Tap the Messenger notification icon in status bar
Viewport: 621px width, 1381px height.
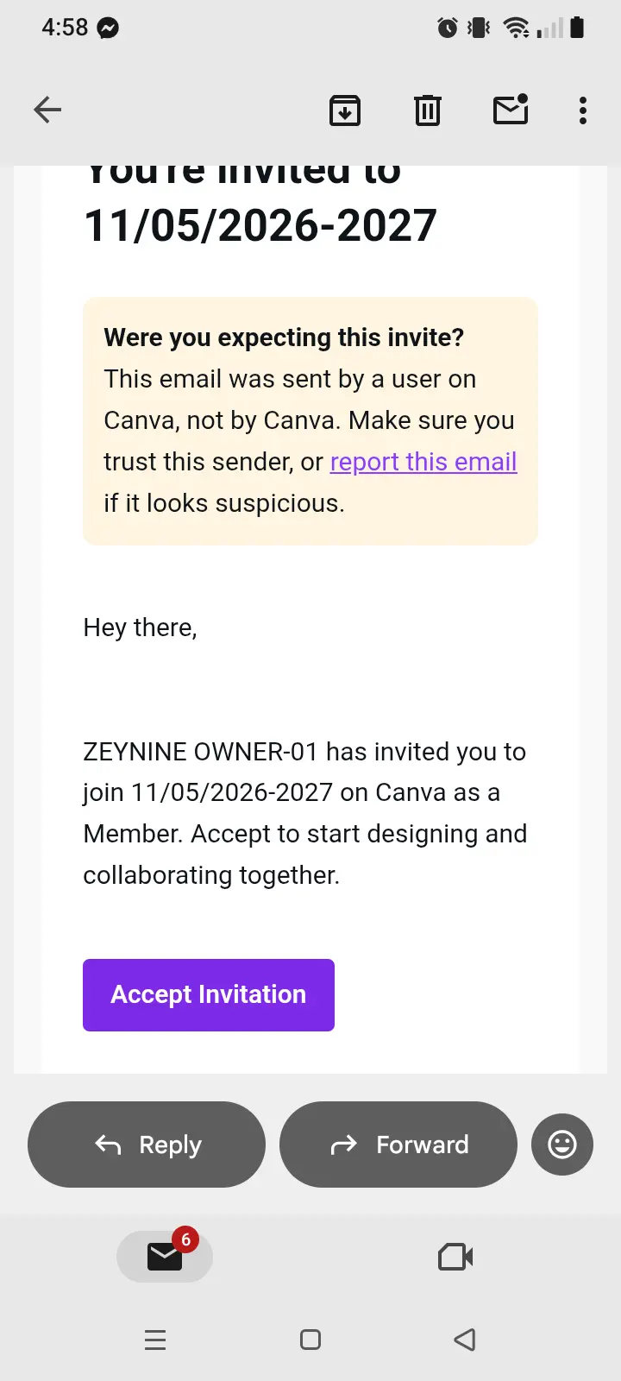(x=108, y=28)
